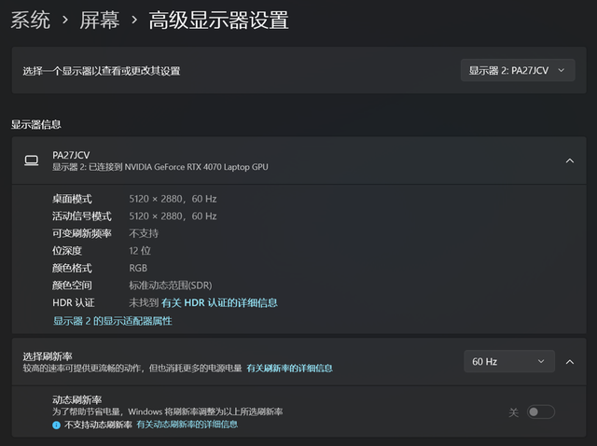Click the 选择刷新率 heading
The height and width of the screenshot is (446, 597).
[x=48, y=356]
